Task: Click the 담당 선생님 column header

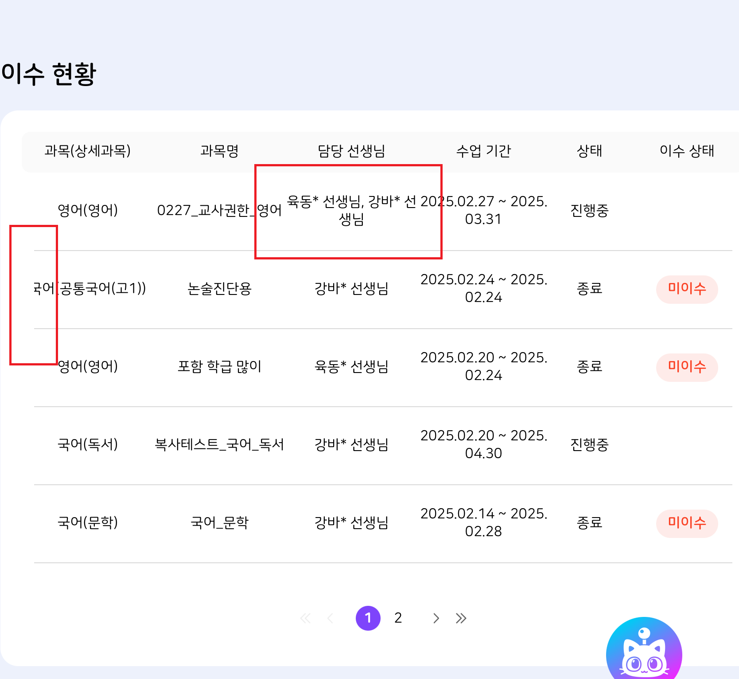Action: point(351,151)
